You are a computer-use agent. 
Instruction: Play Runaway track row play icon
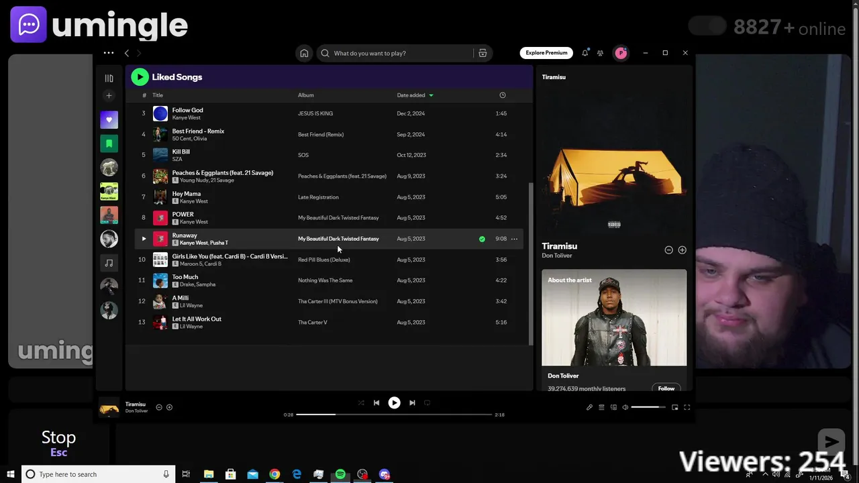pos(144,239)
